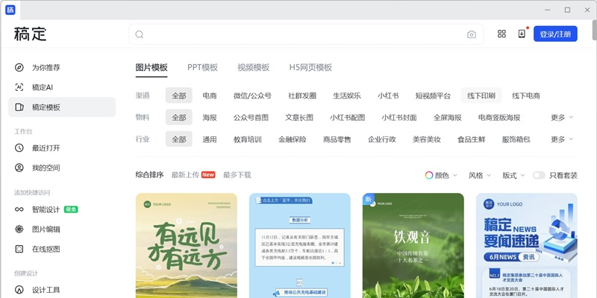Screen dimensions: 597x298
Task: Switch to the 图片模板 tab
Action: point(151,68)
